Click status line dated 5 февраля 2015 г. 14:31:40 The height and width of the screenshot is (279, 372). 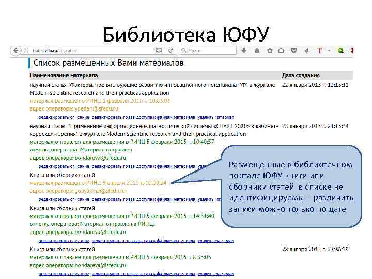coord(122,216)
